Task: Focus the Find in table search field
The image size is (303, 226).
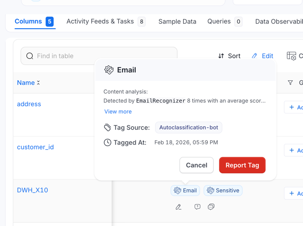Action: tap(99, 56)
